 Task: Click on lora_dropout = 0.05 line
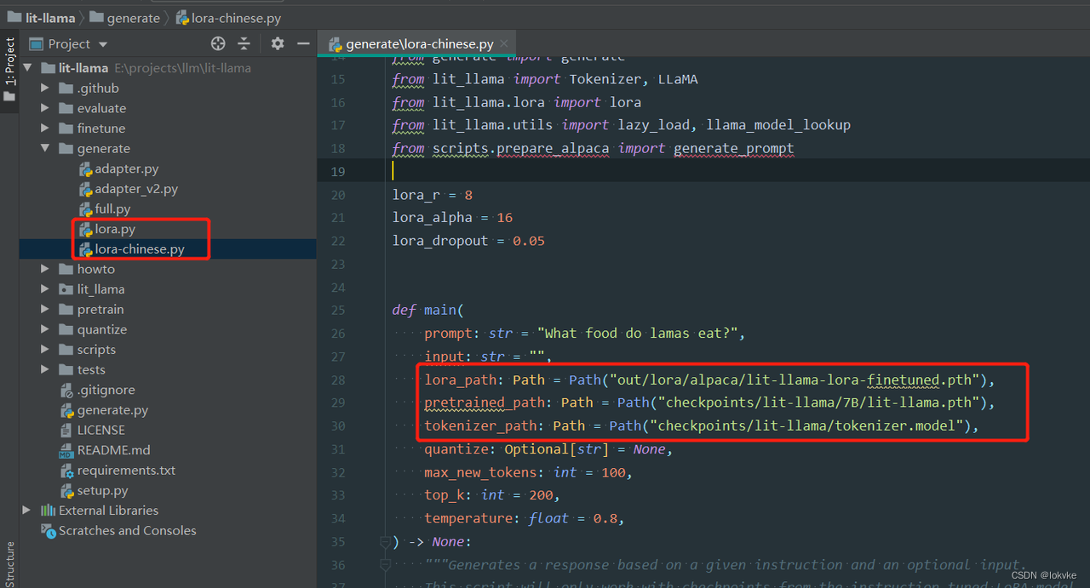pyautogui.click(x=468, y=241)
